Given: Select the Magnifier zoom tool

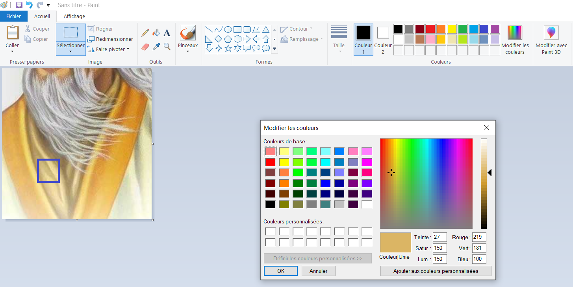Looking at the screenshot, I should (x=167, y=47).
